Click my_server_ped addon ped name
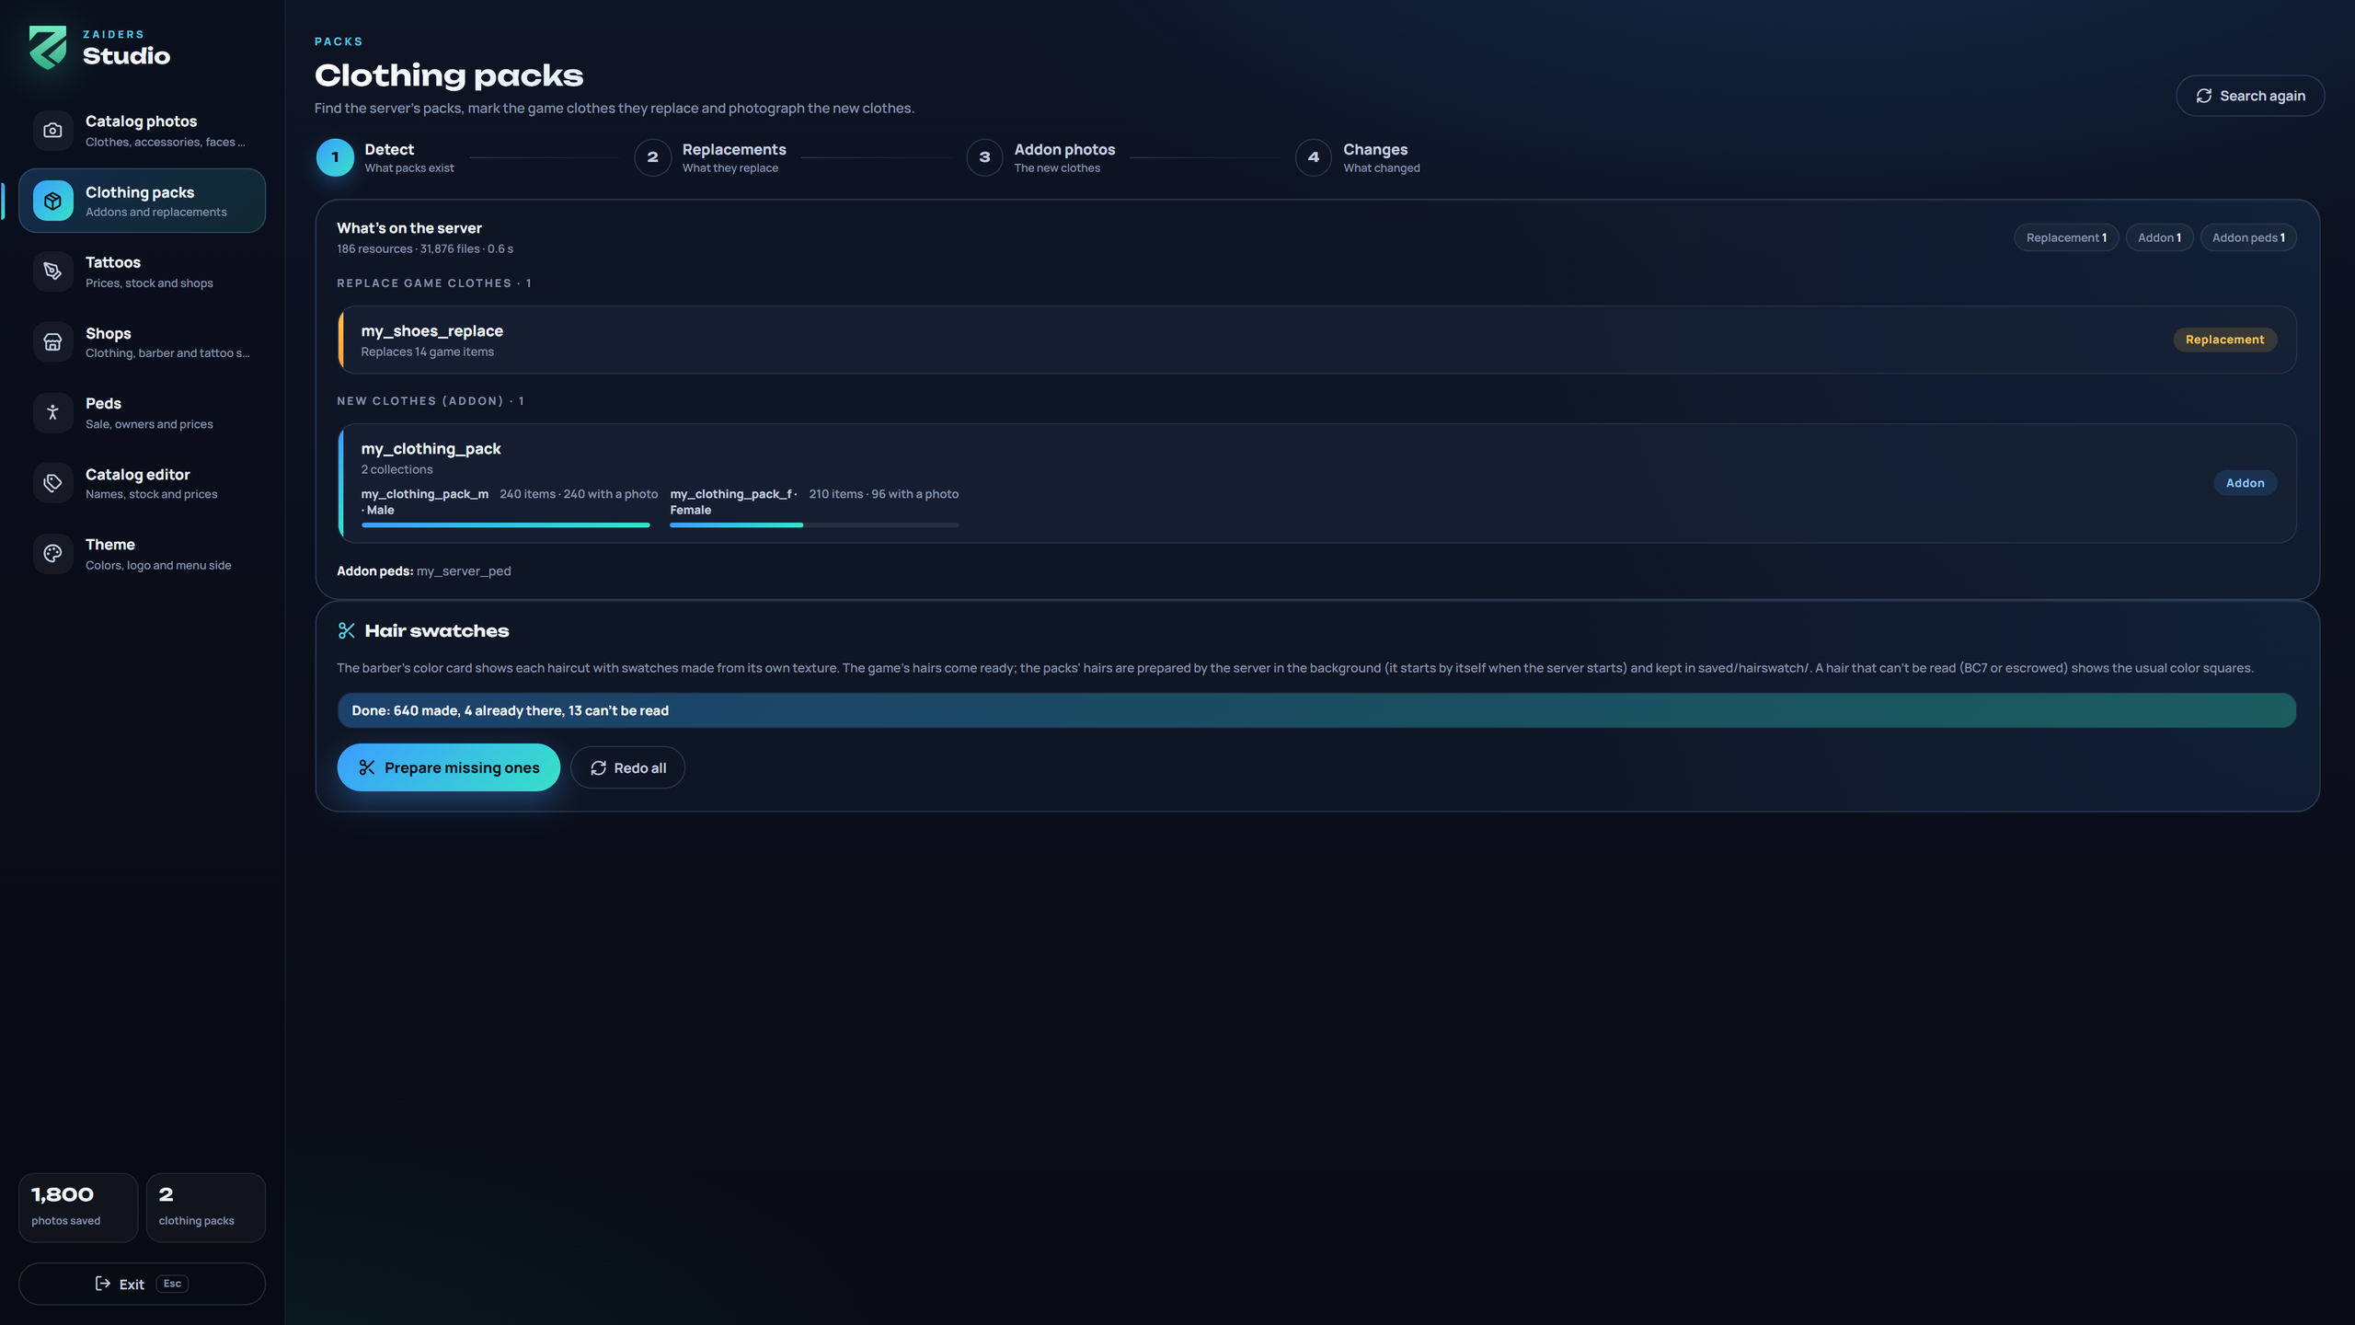The height and width of the screenshot is (1325, 2355). (x=464, y=571)
